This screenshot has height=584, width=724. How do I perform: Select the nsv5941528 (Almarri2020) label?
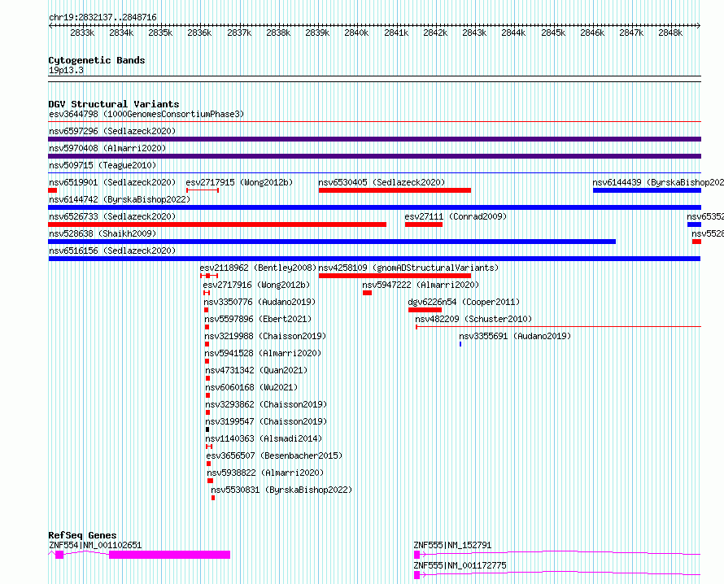tap(264, 353)
